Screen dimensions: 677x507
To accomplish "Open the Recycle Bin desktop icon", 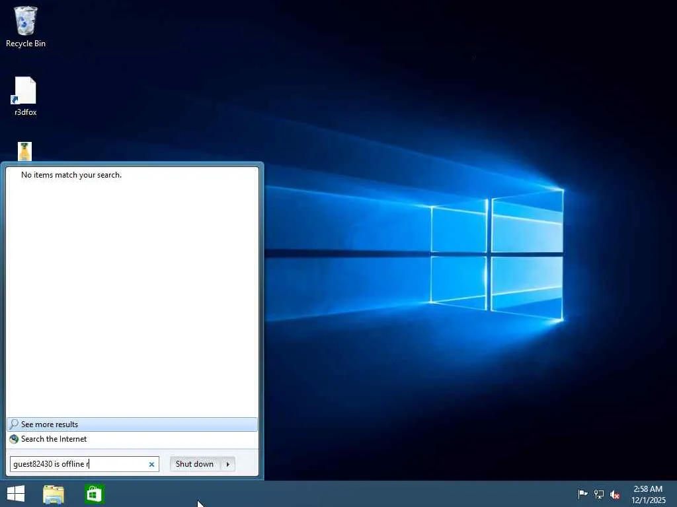I will (26, 26).
